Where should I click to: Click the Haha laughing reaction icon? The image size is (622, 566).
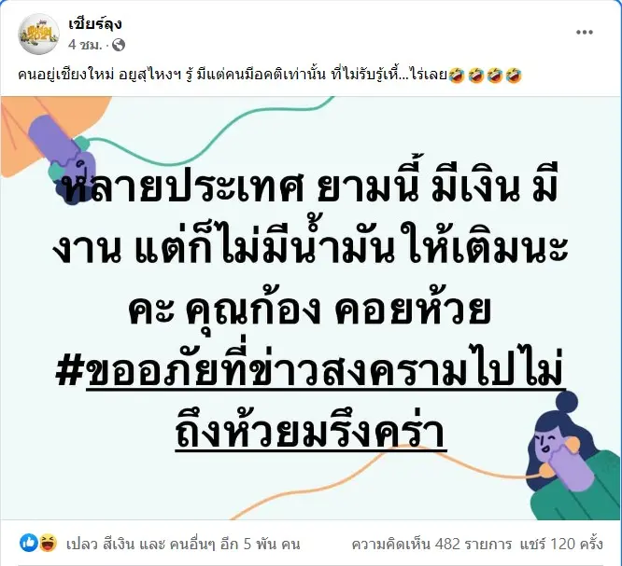click(48, 543)
